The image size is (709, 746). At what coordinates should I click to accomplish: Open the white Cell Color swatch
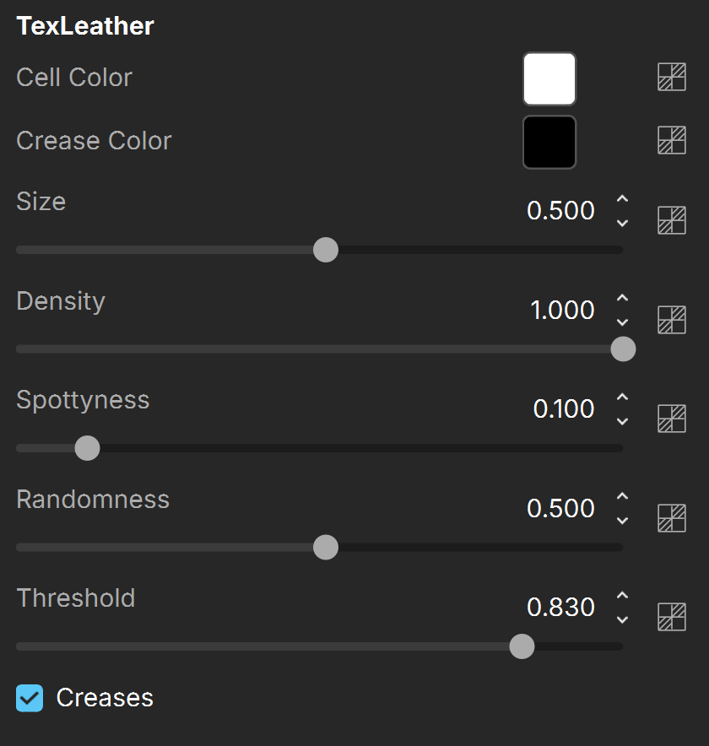tap(549, 78)
